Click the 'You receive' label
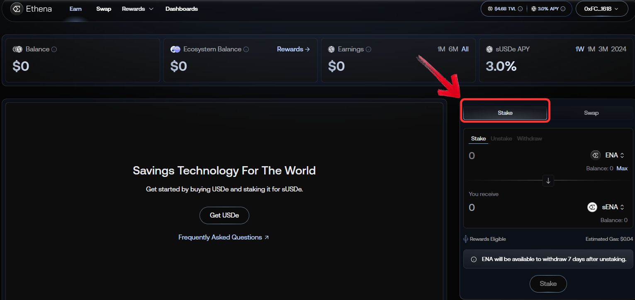This screenshot has width=635, height=300. pyautogui.click(x=484, y=194)
